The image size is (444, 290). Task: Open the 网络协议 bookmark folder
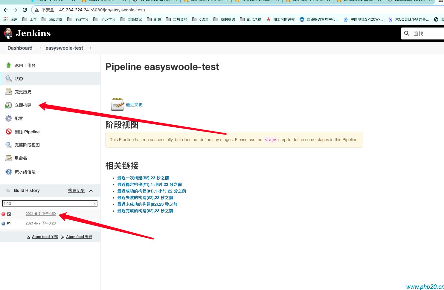(x=131, y=19)
